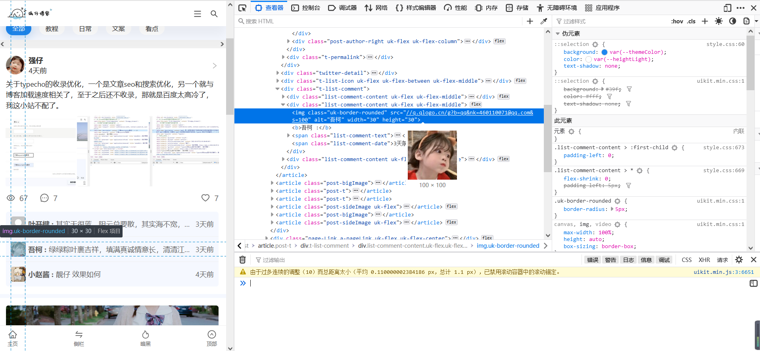Toggle light color scheme simulation icon

(718, 21)
